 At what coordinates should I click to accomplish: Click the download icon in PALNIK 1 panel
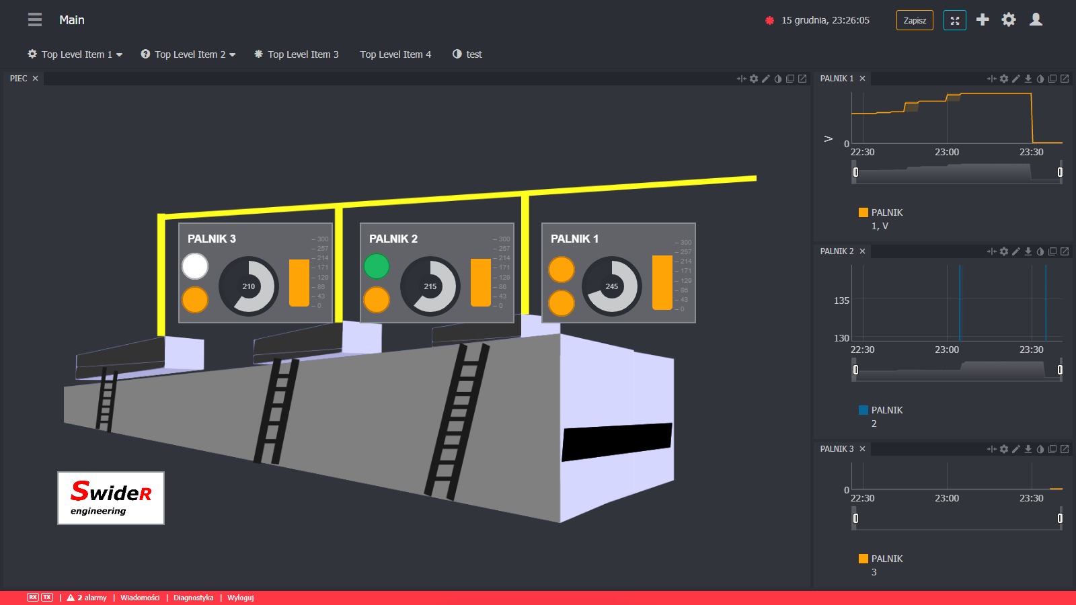1028,79
